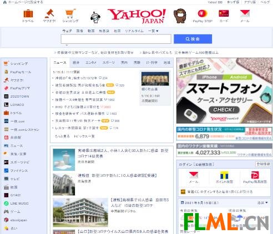Expand the search category list dropdown
The image size is (273, 234).
tap(153, 31)
